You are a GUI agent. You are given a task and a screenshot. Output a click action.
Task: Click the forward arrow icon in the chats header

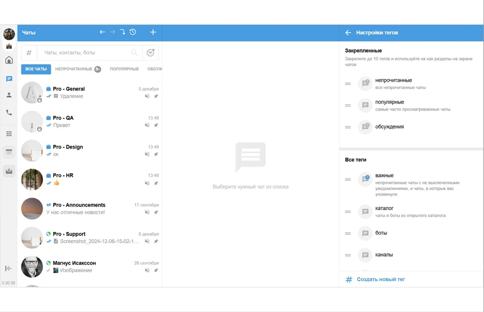pyautogui.click(x=112, y=32)
